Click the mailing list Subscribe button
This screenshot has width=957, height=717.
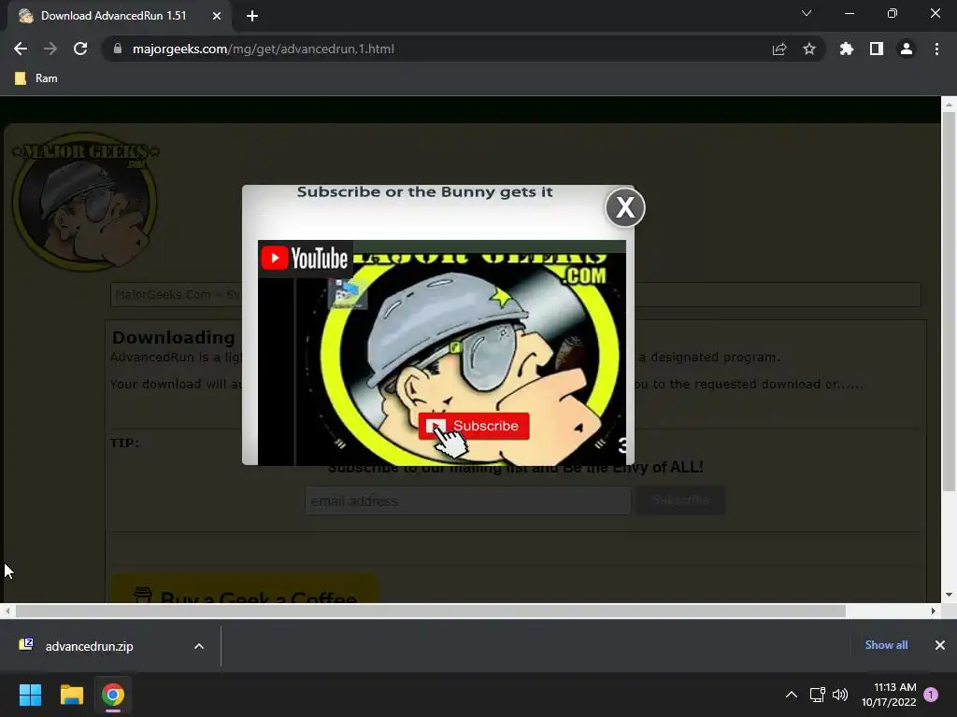tap(680, 500)
